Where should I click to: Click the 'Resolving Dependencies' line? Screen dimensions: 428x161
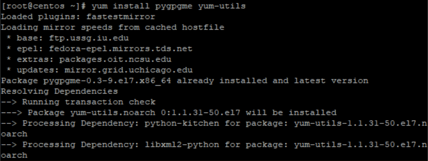pos(59,91)
